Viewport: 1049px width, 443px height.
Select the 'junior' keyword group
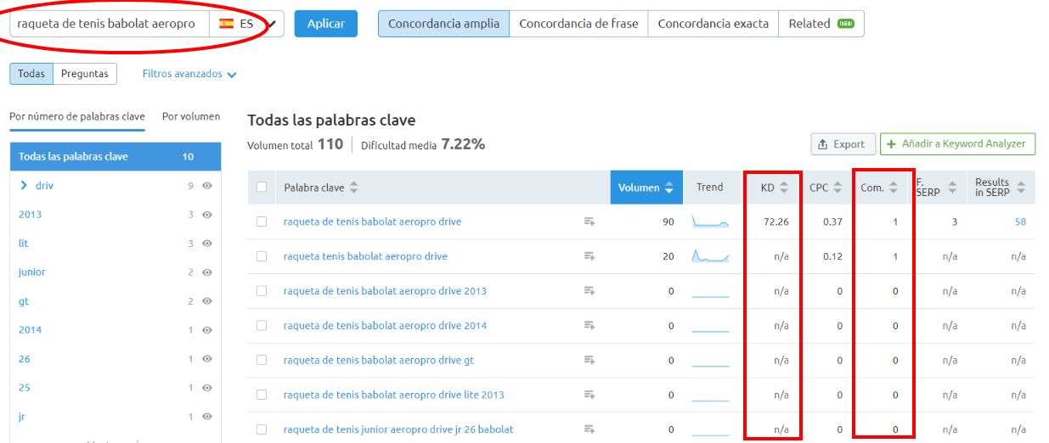click(x=32, y=272)
